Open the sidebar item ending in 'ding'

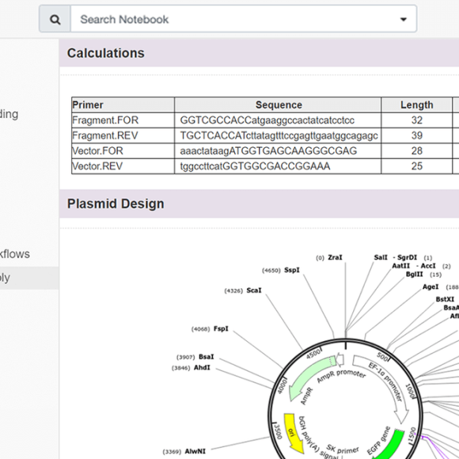9,114
